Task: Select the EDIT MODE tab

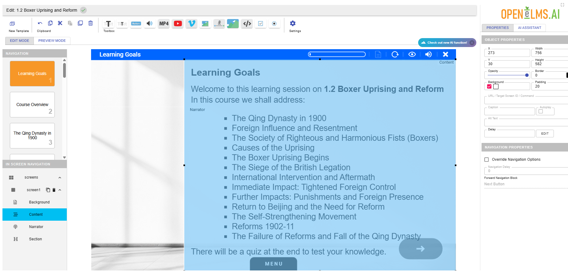Action: coord(19,41)
